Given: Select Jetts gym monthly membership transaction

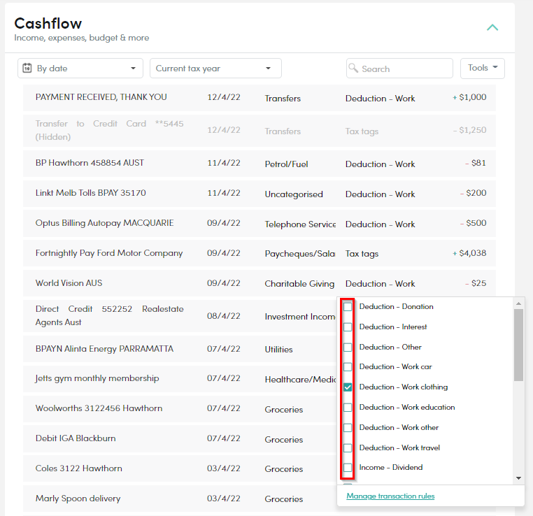Looking at the screenshot, I should coord(97,378).
